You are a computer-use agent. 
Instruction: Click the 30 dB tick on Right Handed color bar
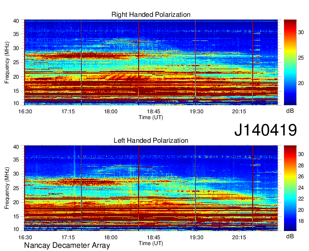301,32
